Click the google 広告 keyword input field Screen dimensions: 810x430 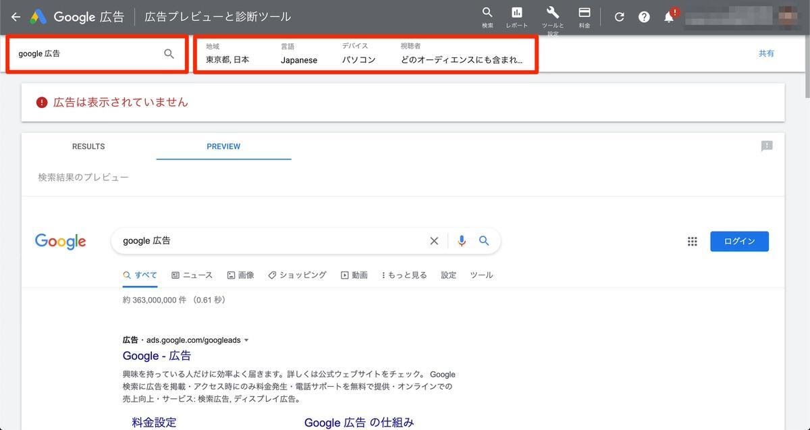tap(88, 53)
